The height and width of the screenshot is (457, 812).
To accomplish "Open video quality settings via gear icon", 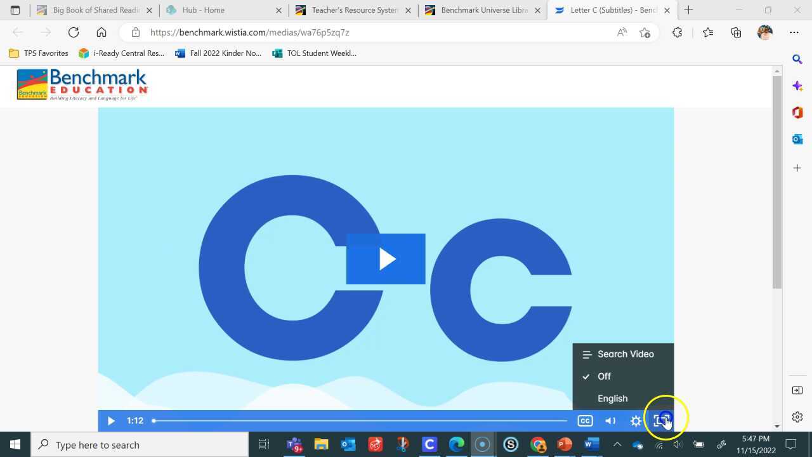I will click(x=636, y=420).
